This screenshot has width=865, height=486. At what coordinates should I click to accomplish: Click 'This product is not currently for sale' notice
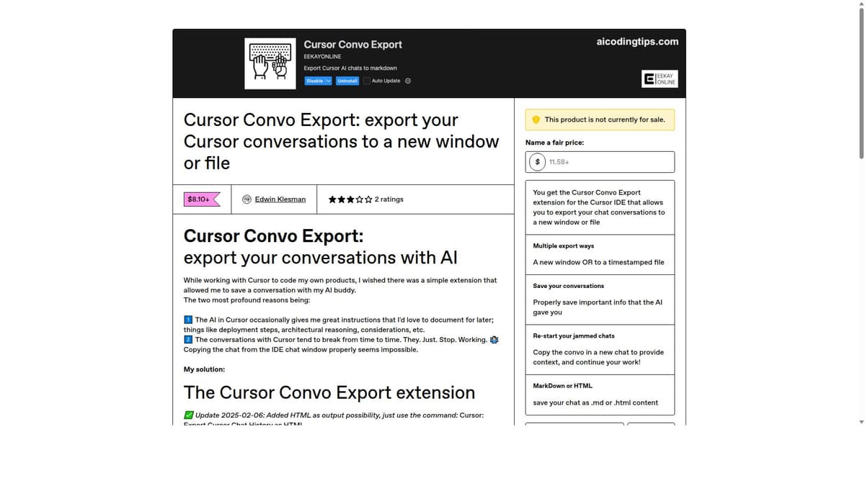tap(600, 120)
